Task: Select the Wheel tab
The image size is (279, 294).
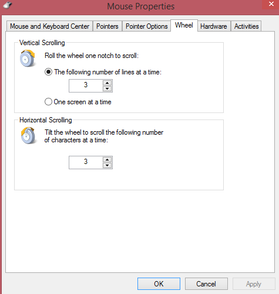Action: pos(184,25)
